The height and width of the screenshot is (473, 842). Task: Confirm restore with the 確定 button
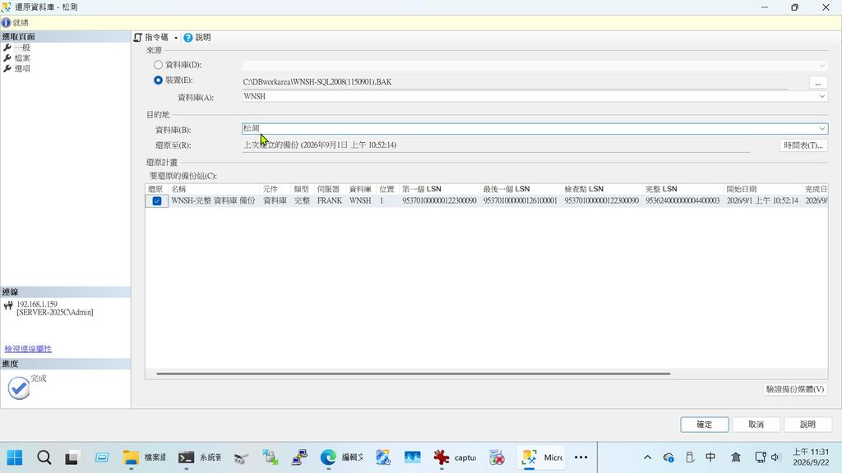[x=704, y=425]
